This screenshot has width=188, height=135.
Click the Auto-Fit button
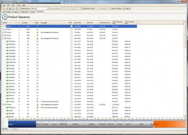tap(5, 129)
